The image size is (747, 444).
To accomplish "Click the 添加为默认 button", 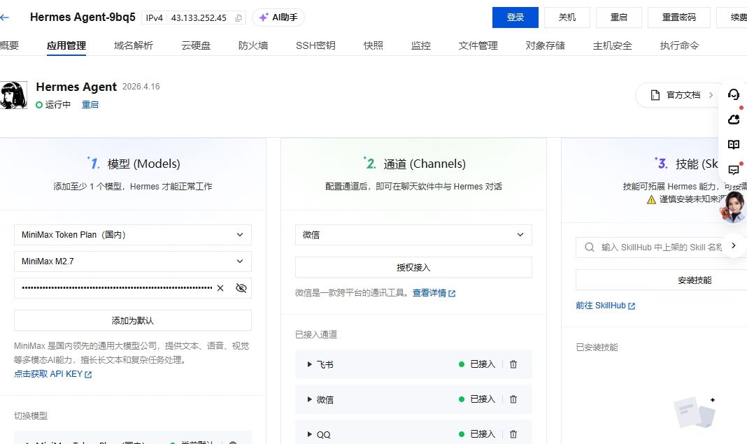I will pos(133,321).
